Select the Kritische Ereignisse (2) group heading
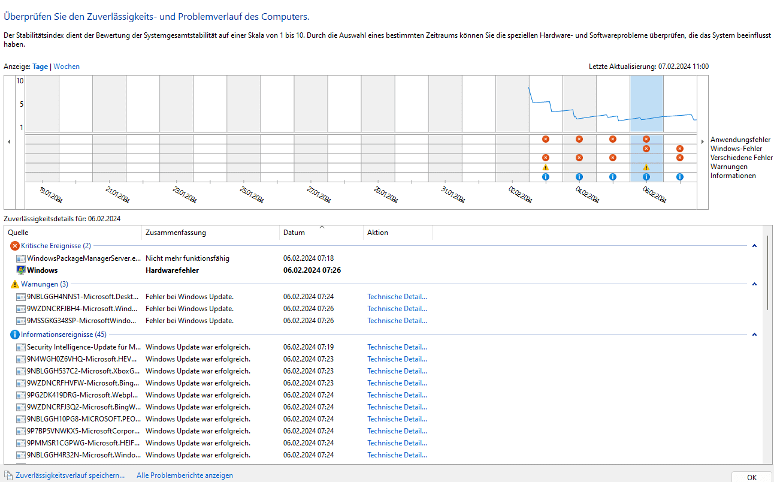774x482 pixels. coord(56,246)
